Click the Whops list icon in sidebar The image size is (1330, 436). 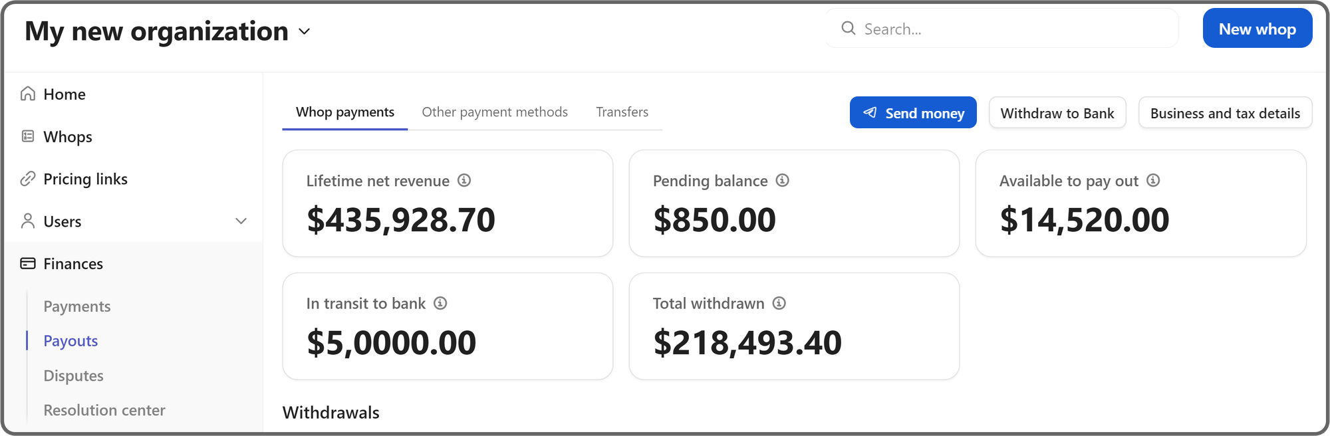click(28, 136)
